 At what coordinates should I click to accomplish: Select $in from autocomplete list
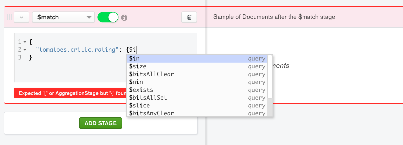point(197,59)
